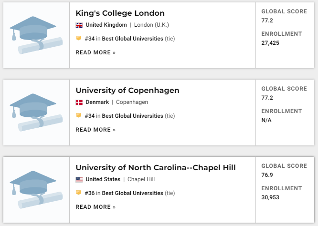Image resolution: width=318 pixels, height=226 pixels.
Task: Open University of North Carolina--Chapel Hill title
Action: (156, 168)
